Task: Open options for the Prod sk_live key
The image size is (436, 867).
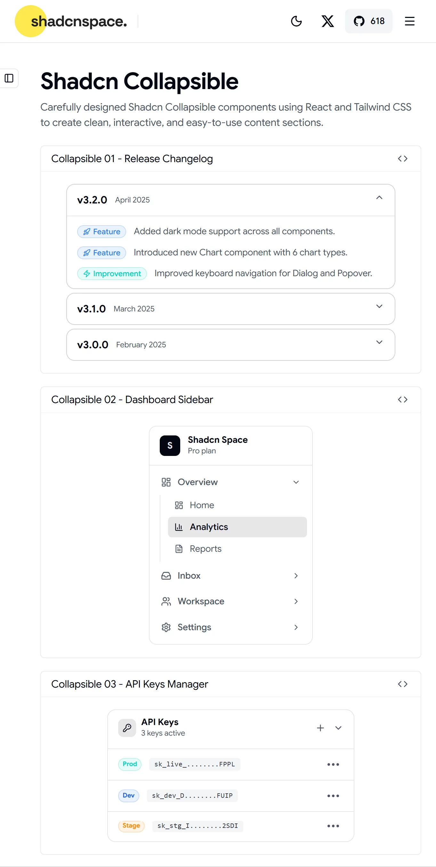Action: (333, 764)
